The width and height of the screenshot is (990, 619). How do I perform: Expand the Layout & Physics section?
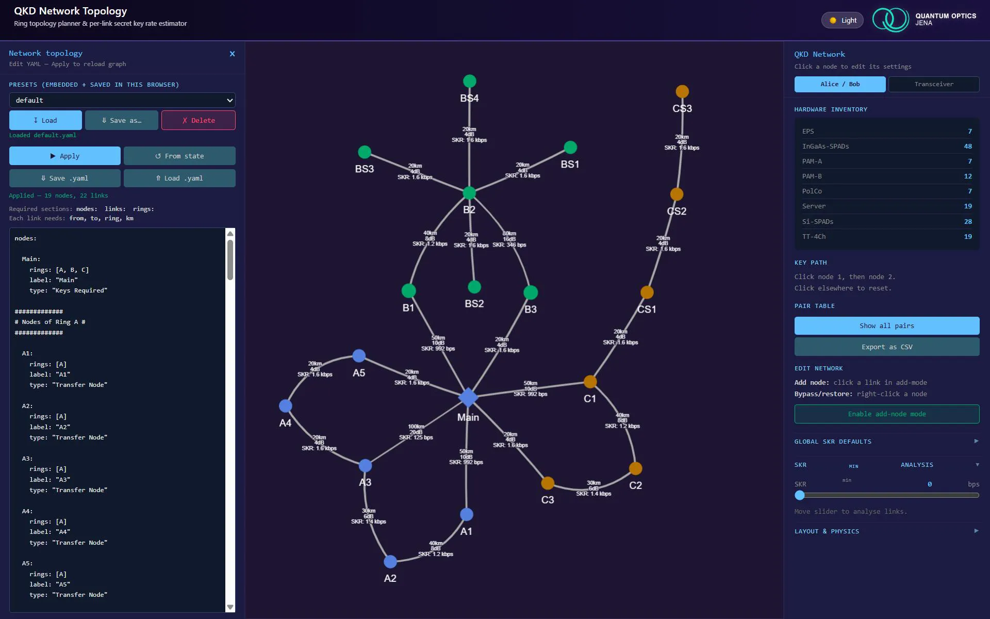click(887, 531)
